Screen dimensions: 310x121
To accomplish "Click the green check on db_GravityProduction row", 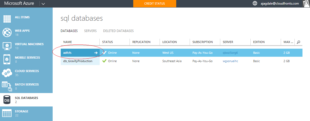I will point(104,61).
